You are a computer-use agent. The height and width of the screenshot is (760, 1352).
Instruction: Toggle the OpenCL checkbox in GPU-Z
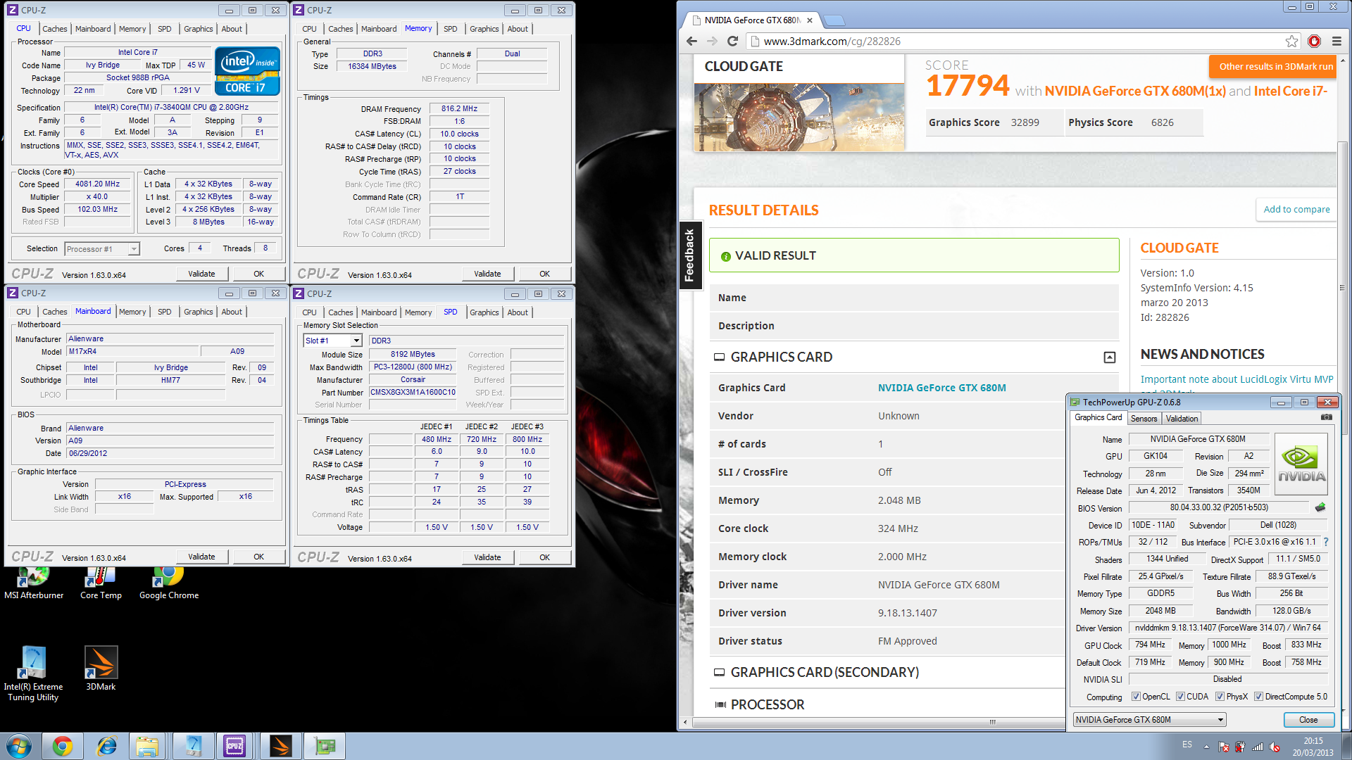pos(1136,697)
